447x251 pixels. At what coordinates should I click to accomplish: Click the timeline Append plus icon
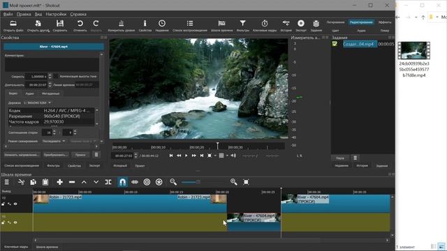59,182
